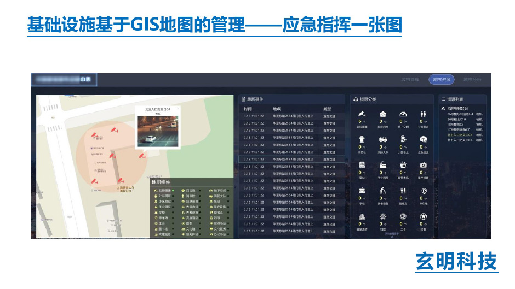The image size is (515, 289).
Task: Click the 消防栓 fire hydrant icon
Action: (362, 139)
